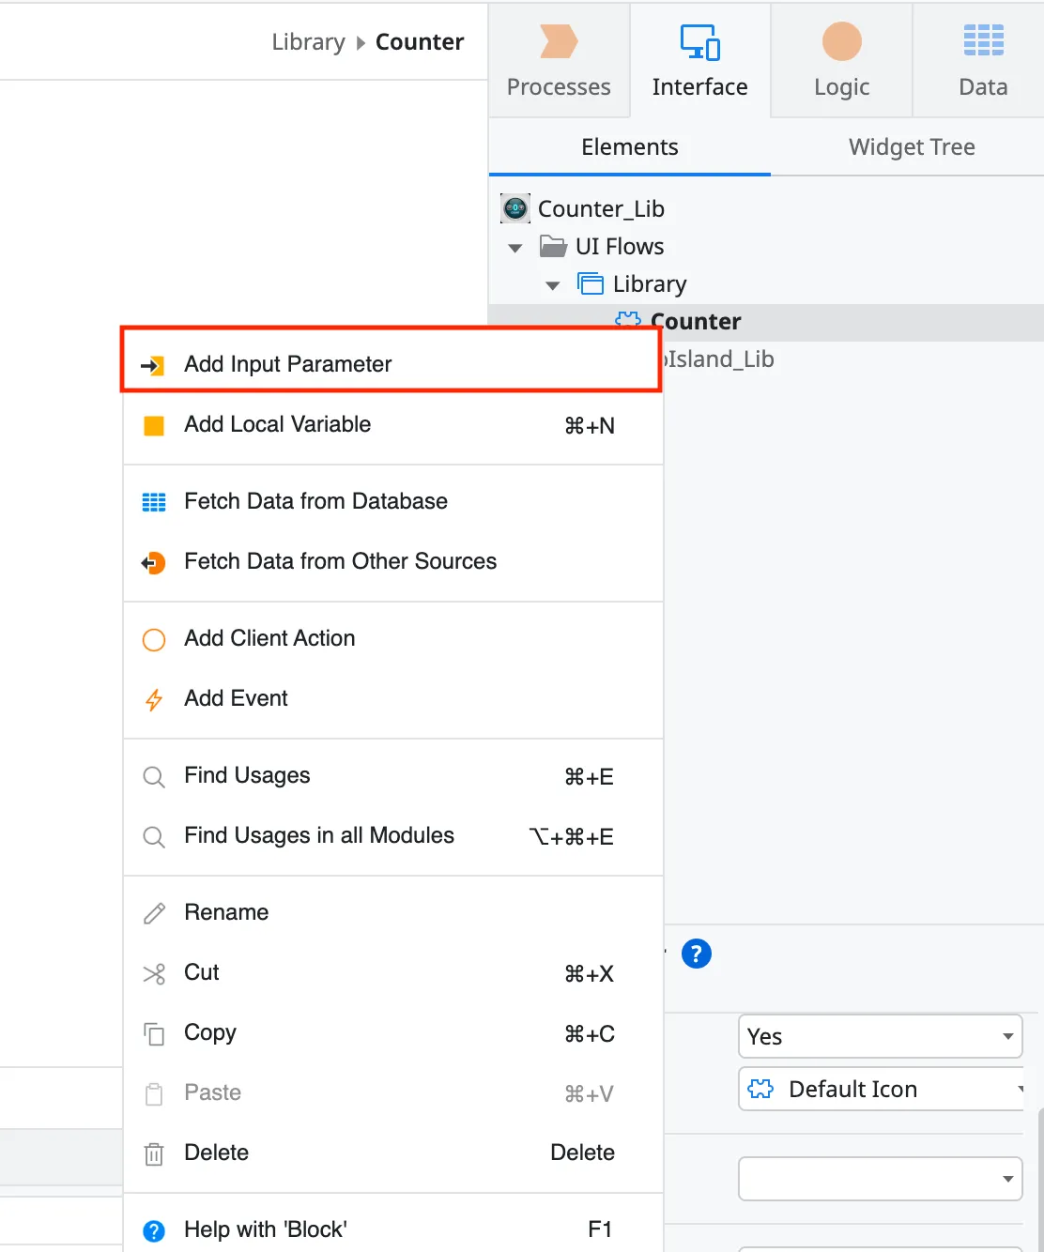Choose Add Local Variable from the menu
Image resolution: width=1044 pixels, height=1252 pixels.
pyautogui.click(x=277, y=424)
